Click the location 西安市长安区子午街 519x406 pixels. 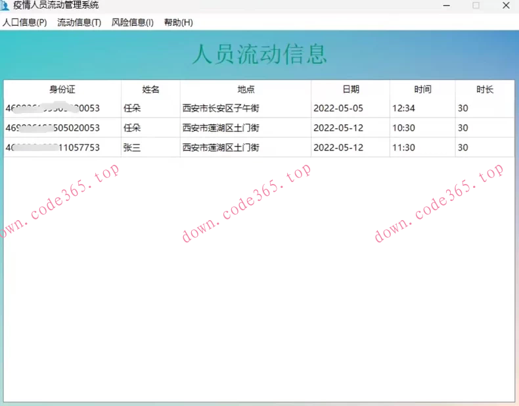point(221,108)
